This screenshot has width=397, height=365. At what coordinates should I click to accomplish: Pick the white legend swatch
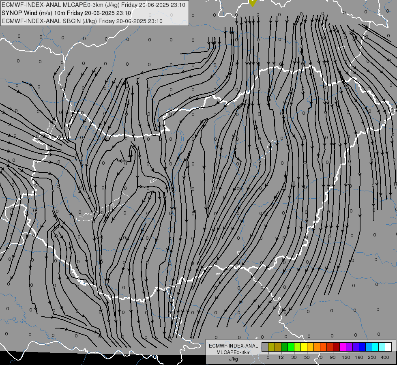[388, 347]
